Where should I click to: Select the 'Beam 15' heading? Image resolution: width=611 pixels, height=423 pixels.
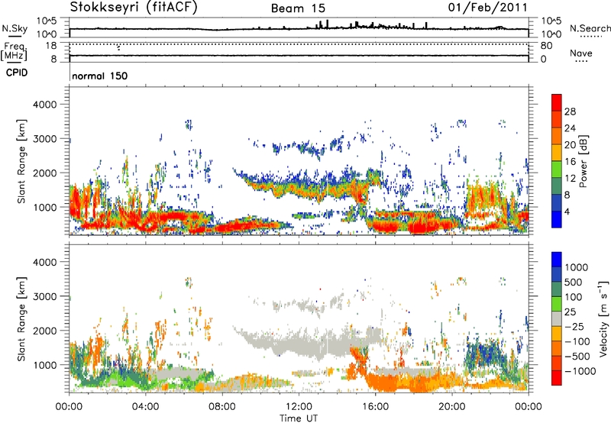(x=298, y=8)
